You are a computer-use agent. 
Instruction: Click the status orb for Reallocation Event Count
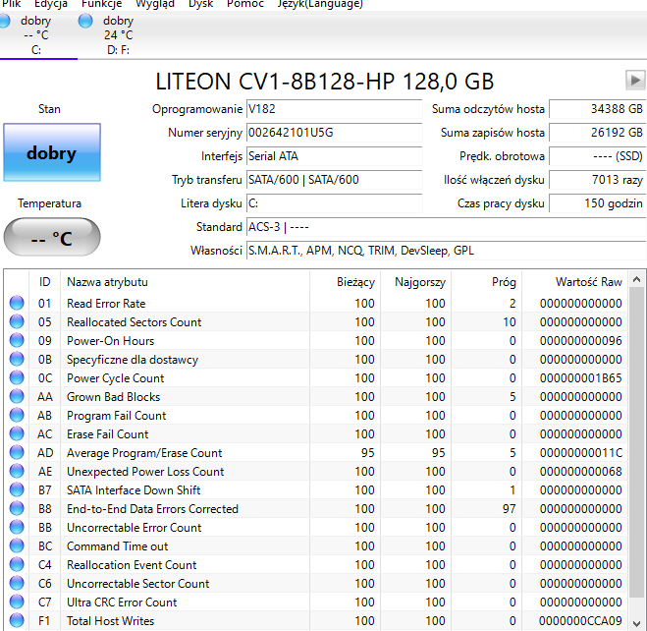coord(17,564)
